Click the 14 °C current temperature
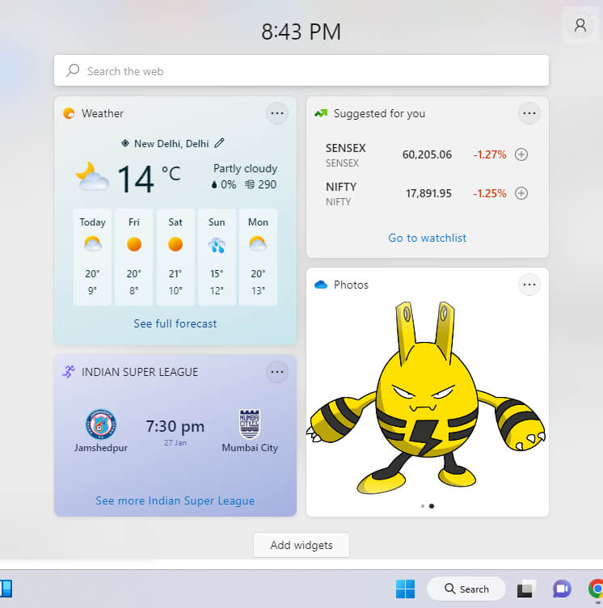This screenshot has height=608, width=603. [149, 179]
